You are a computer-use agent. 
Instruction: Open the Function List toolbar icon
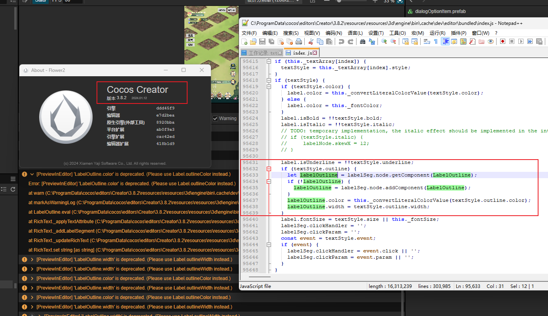pyautogui.click(x=472, y=41)
